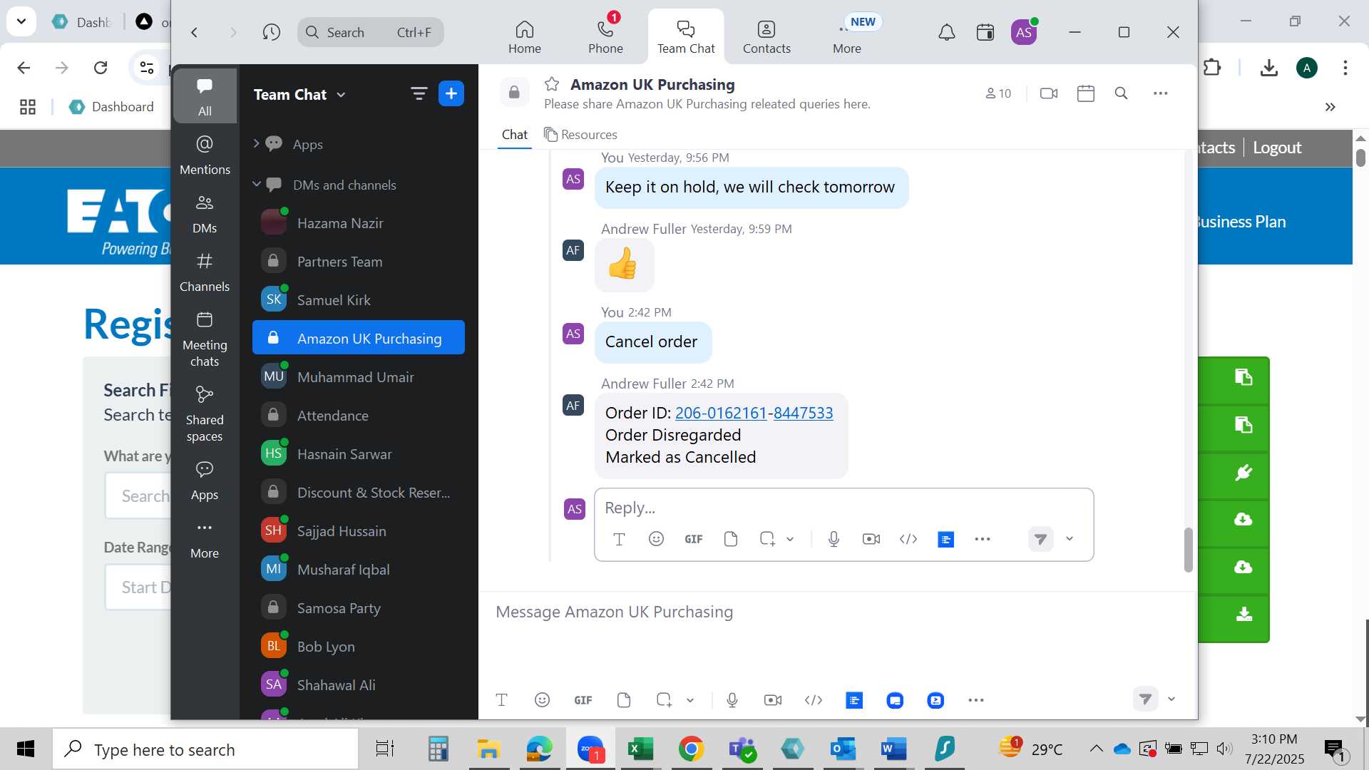Viewport: 1369px width, 770px height.
Task: Star the Amazon UK Purchasing channel
Action: click(x=552, y=84)
